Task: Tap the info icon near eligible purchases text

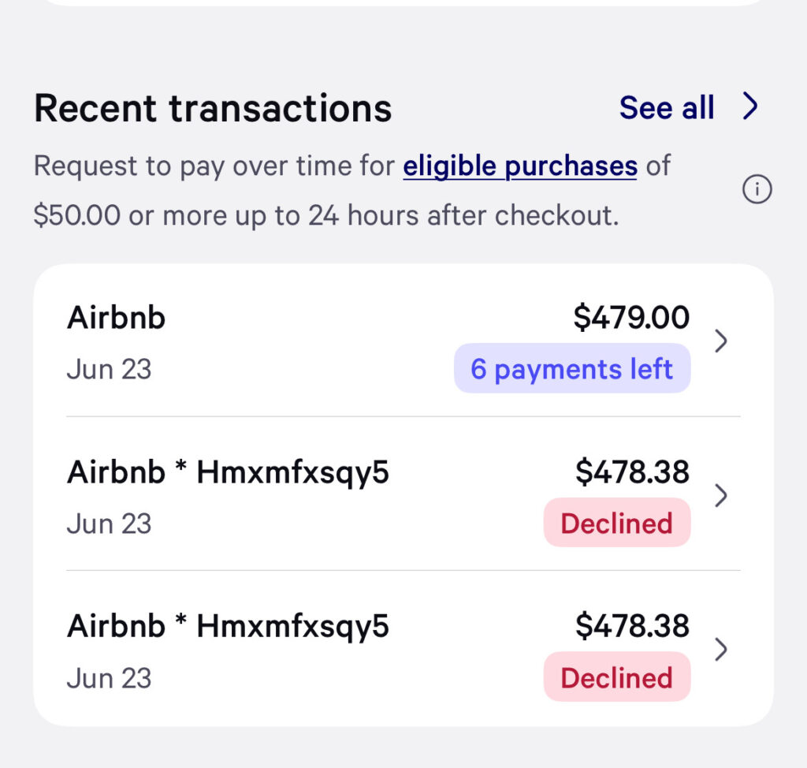Action: point(757,189)
